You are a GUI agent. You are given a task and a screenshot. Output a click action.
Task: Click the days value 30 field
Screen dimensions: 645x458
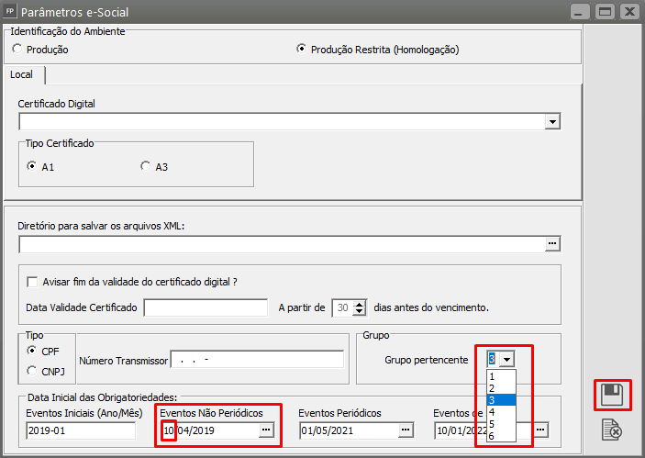[x=343, y=307]
